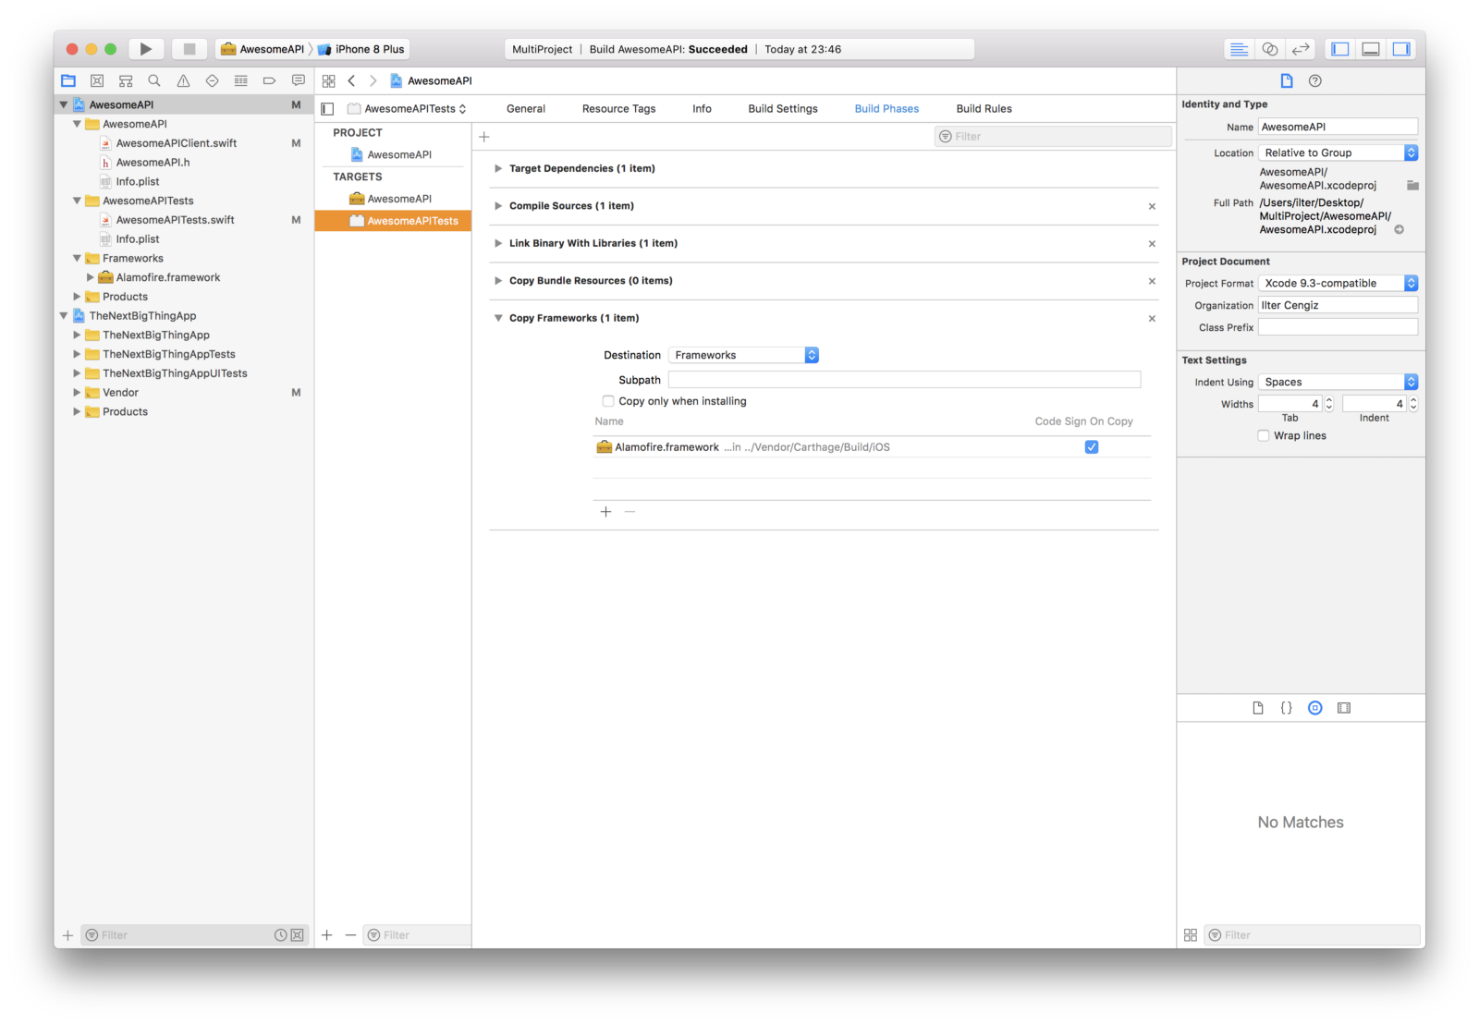Switch to the Build Rules tab
This screenshot has height=1025, width=1479.
point(984,109)
